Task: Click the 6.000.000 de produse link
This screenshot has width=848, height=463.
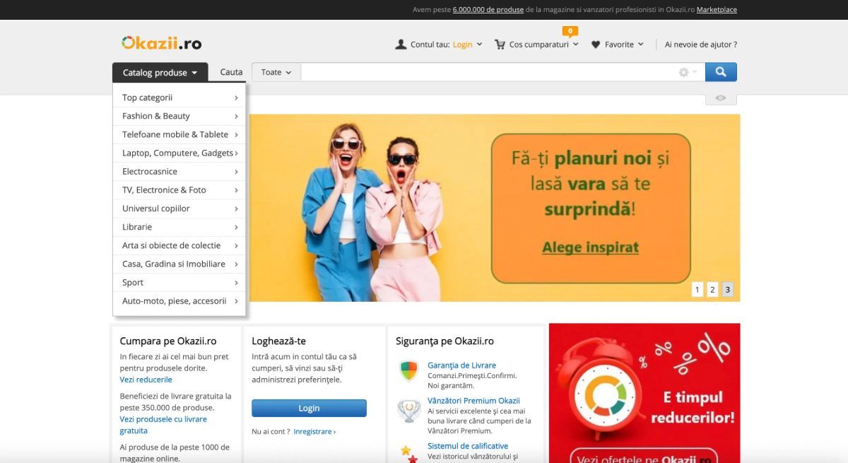Action: point(488,10)
